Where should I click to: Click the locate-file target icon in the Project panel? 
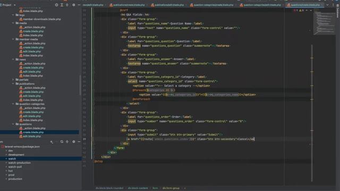(x=56, y=5)
